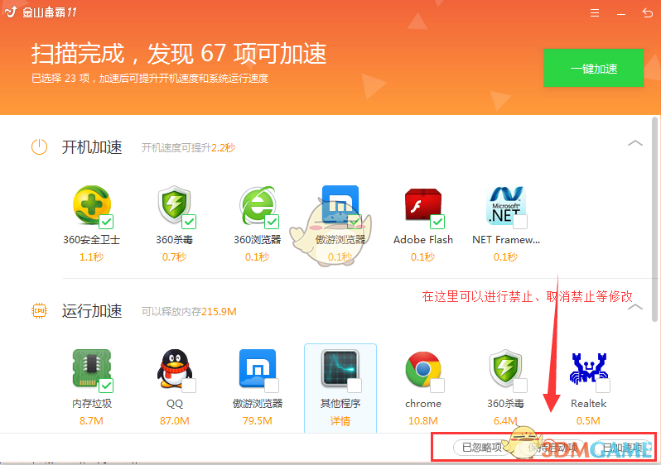661x465 pixels.
Task: Open the 已加速项 tab
Action: 621,448
